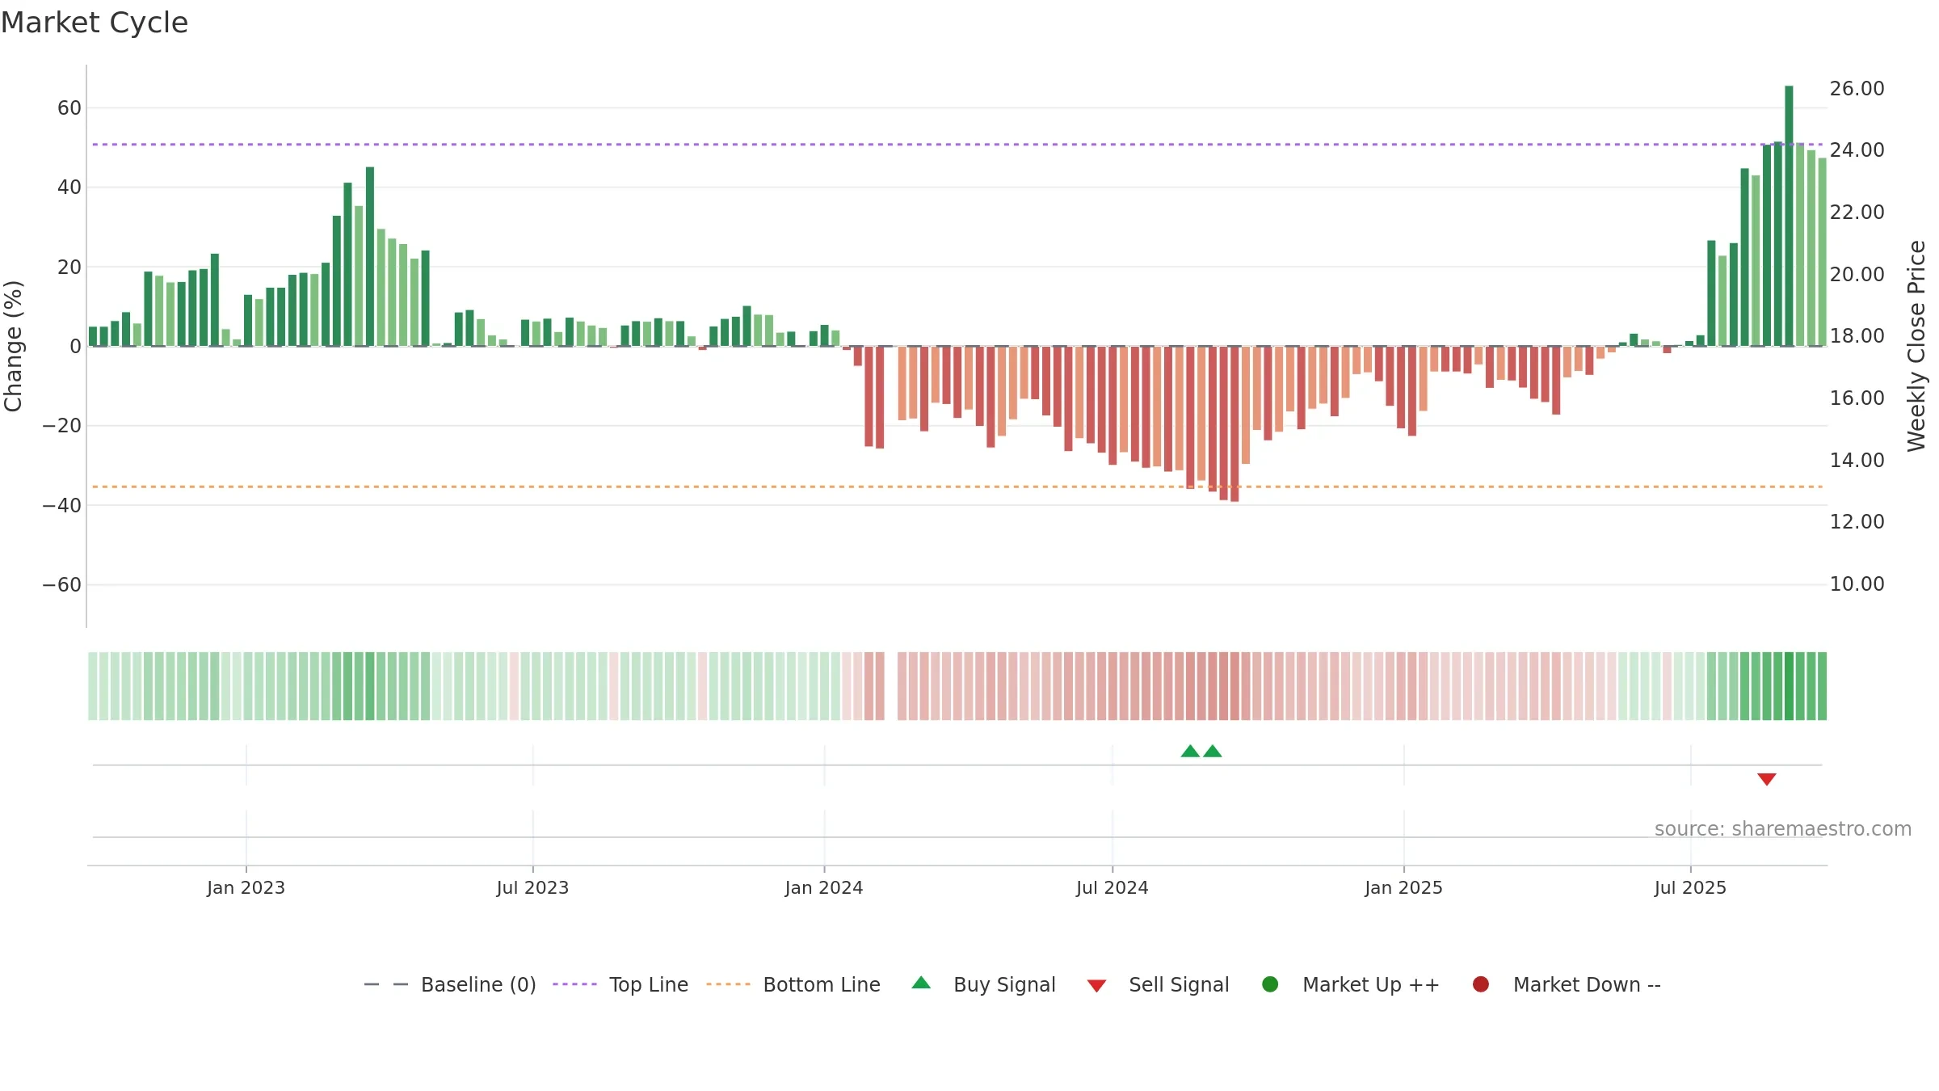1939x1091 pixels.
Task: Click the Buy Signal legend entry
Action: tap(983, 984)
